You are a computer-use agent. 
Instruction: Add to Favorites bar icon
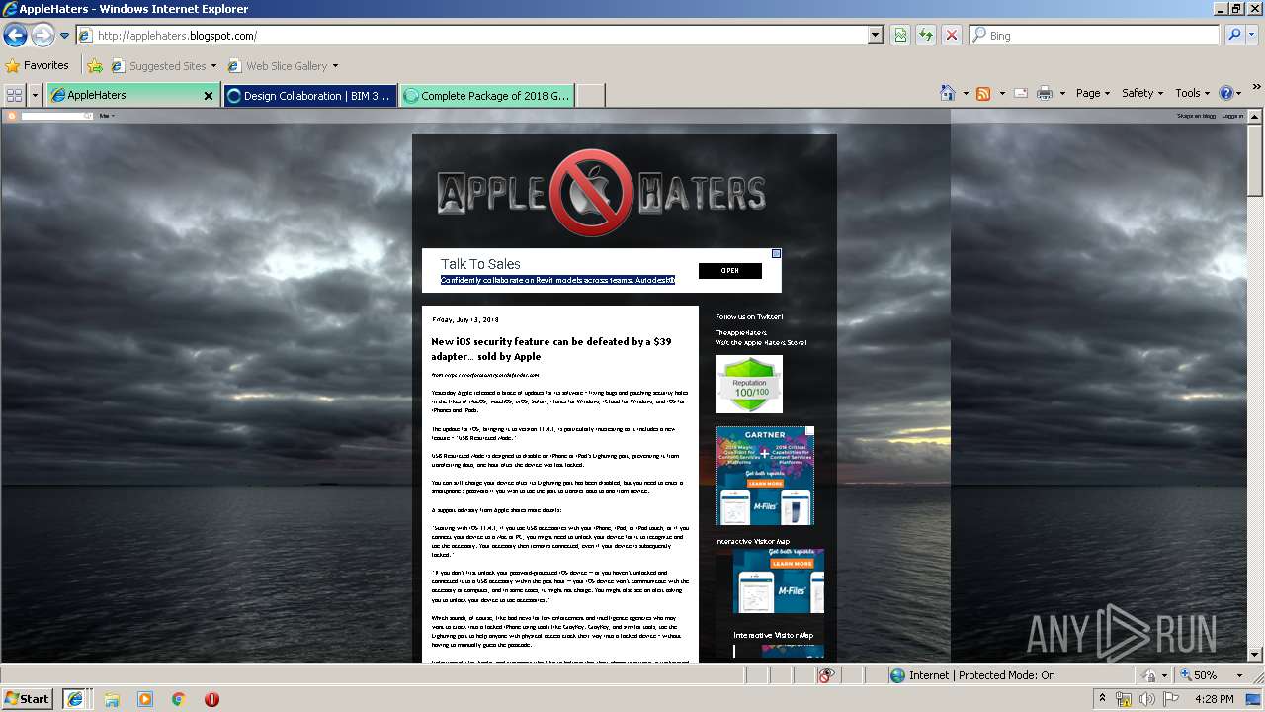pos(95,66)
